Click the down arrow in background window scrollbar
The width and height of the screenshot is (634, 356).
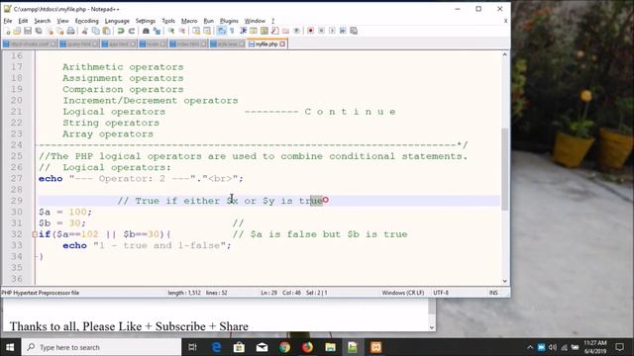point(432,327)
